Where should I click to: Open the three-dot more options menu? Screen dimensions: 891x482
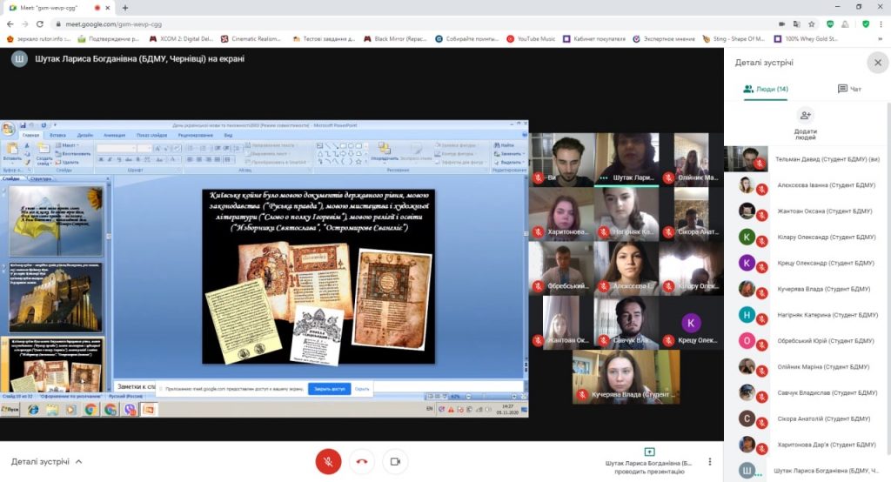coord(710,462)
